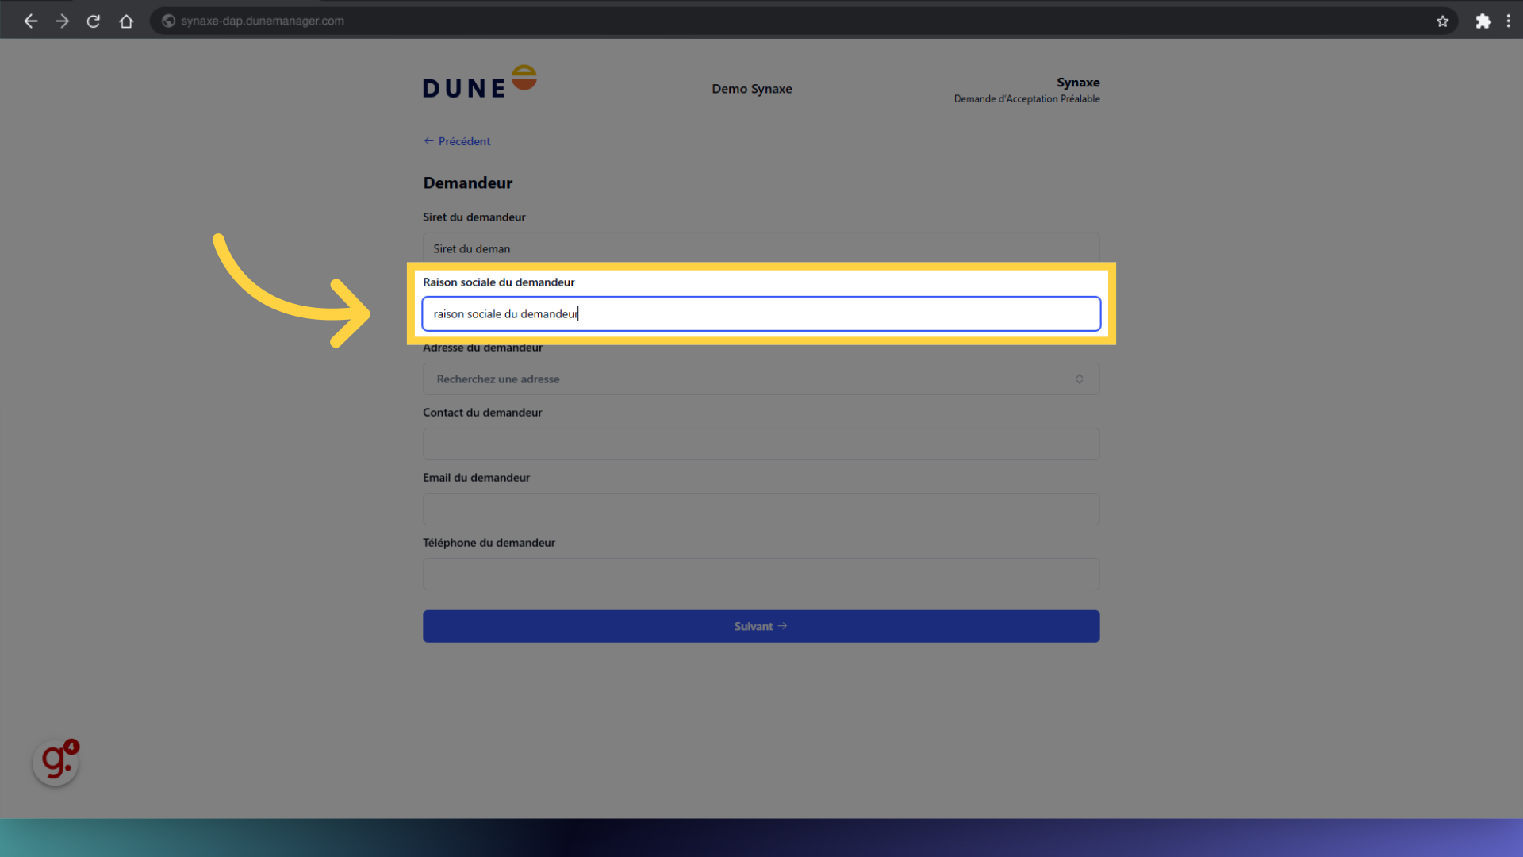This screenshot has width=1523, height=857.
Task: Click the Téléphone du demandeur field
Action: coord(761,575)
